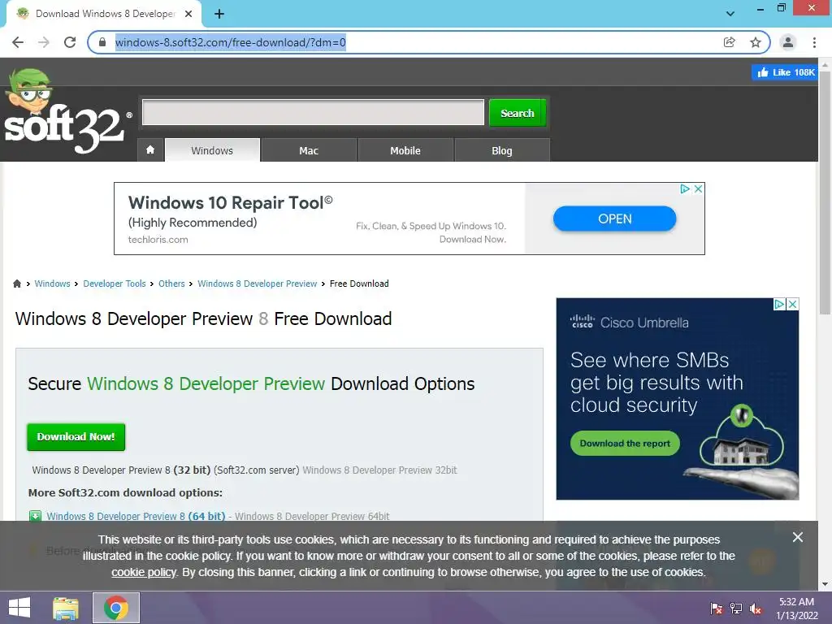
Task: Click the green Download Now! button
Action: click(x=76, y=436)
